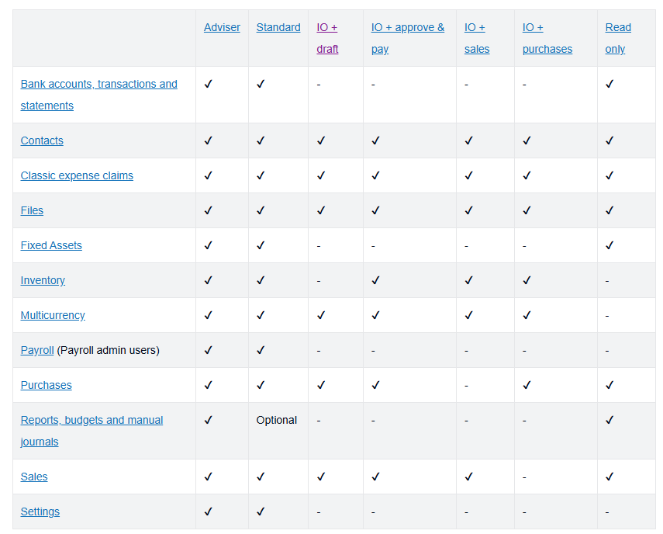This screenshot has height=534, width=663.
Task: Click Read only checkmark in Fixed Assets row
Action: [x=609, y=245]
